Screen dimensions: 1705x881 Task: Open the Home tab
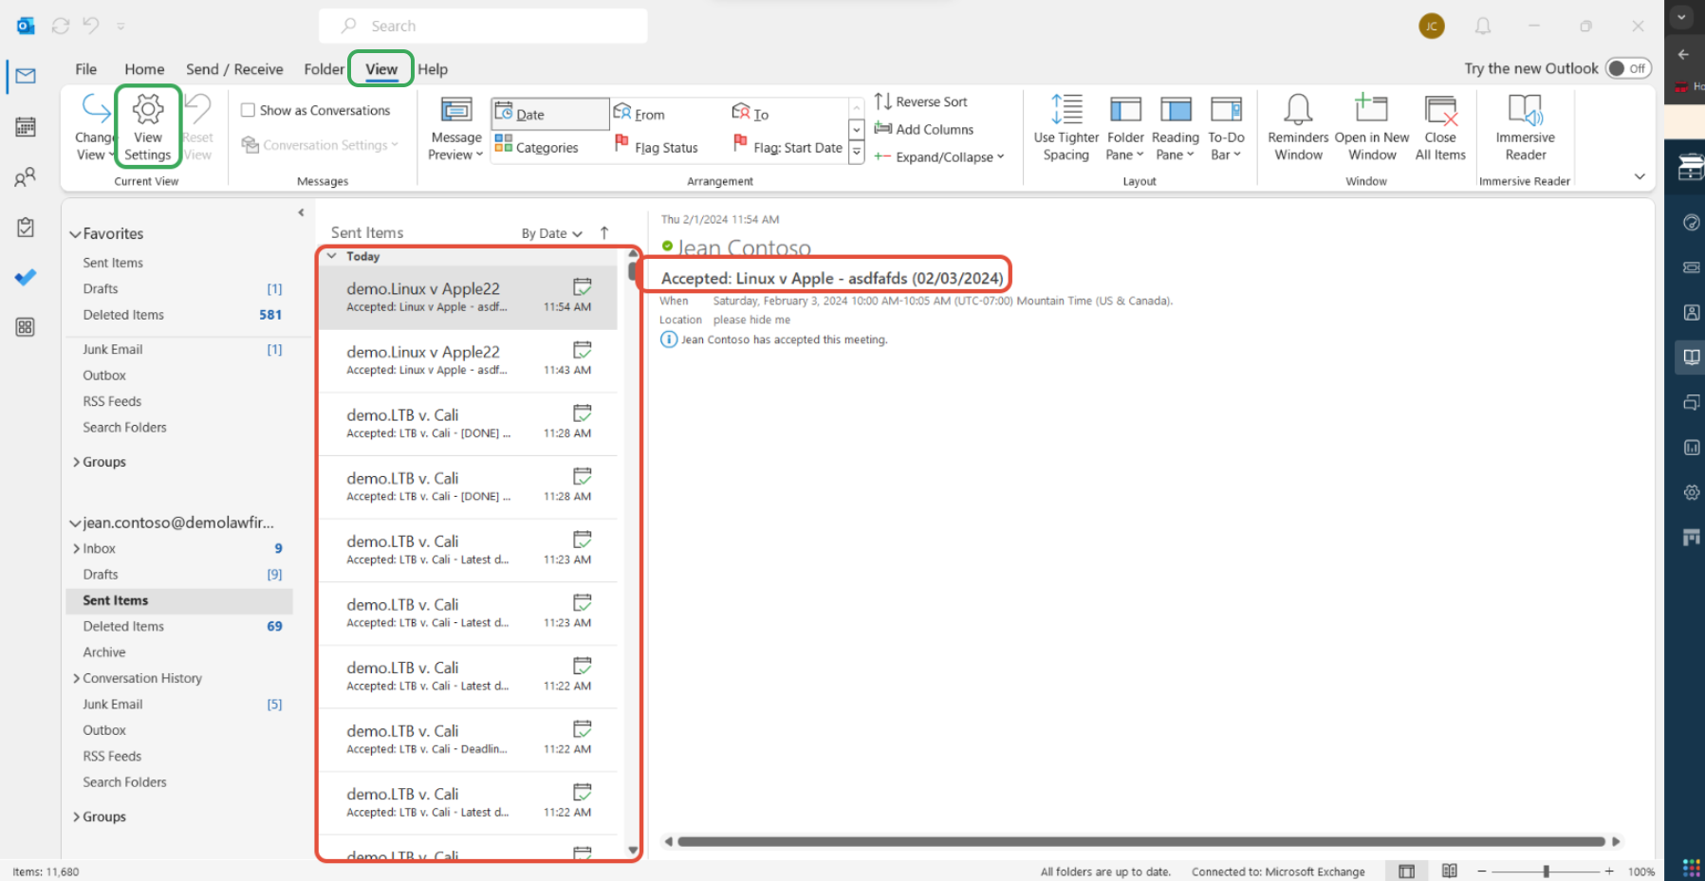click(x=144, y=69)
